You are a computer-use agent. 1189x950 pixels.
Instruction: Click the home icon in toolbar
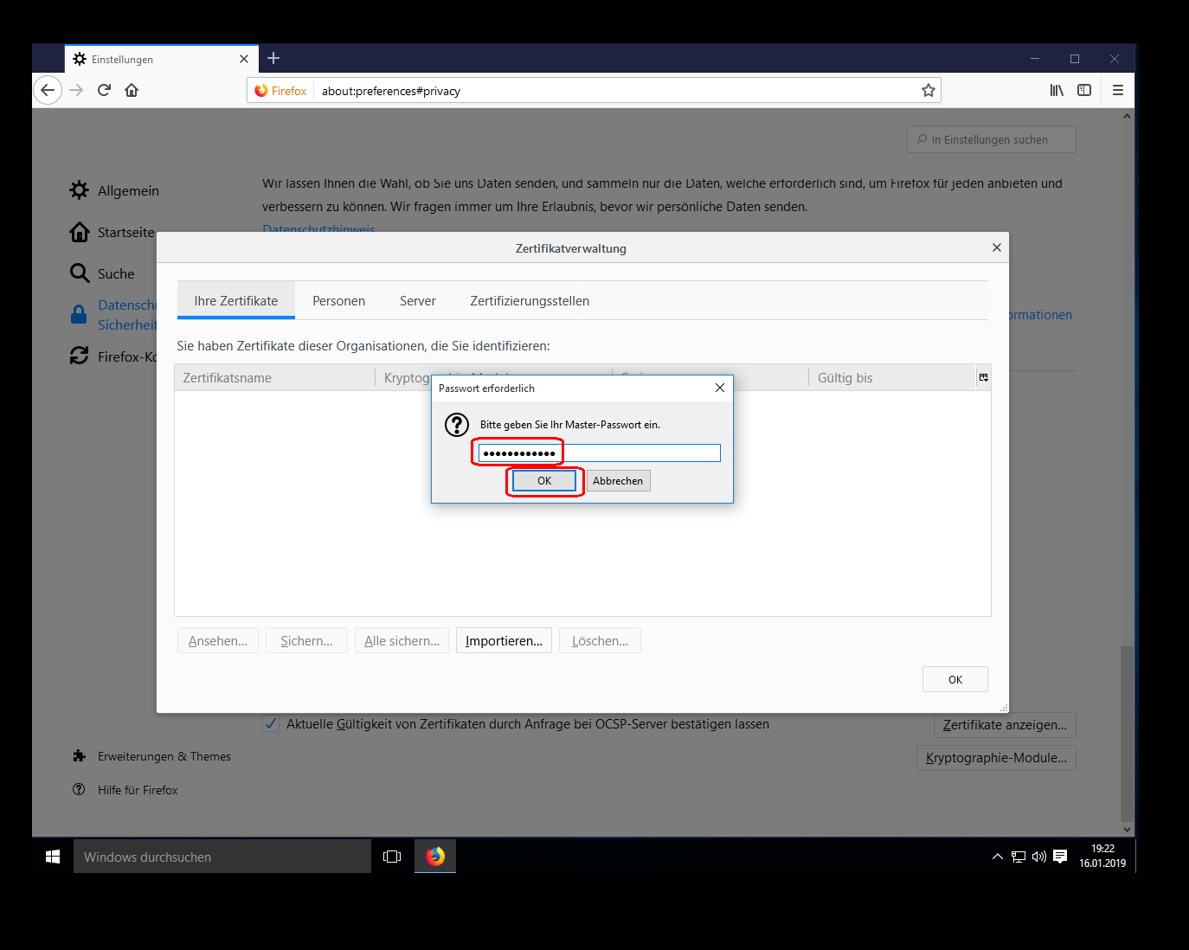pyautogui.click(x=132, y=90)
